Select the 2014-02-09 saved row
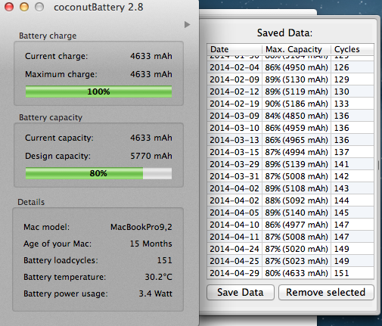This screenshot has height=326, width=382. (x=290, y=79)
